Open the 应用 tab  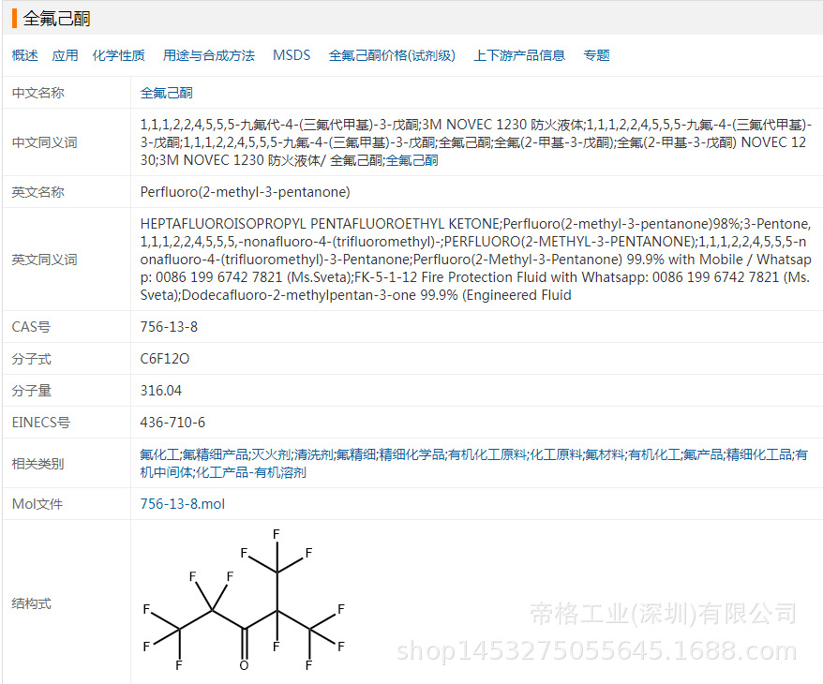click(65, 55)
